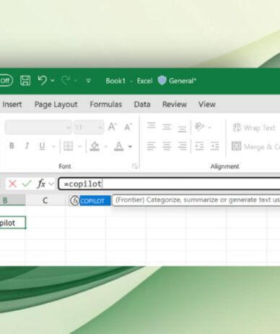Toggle Italic formatting

click(x=27, y=146)
